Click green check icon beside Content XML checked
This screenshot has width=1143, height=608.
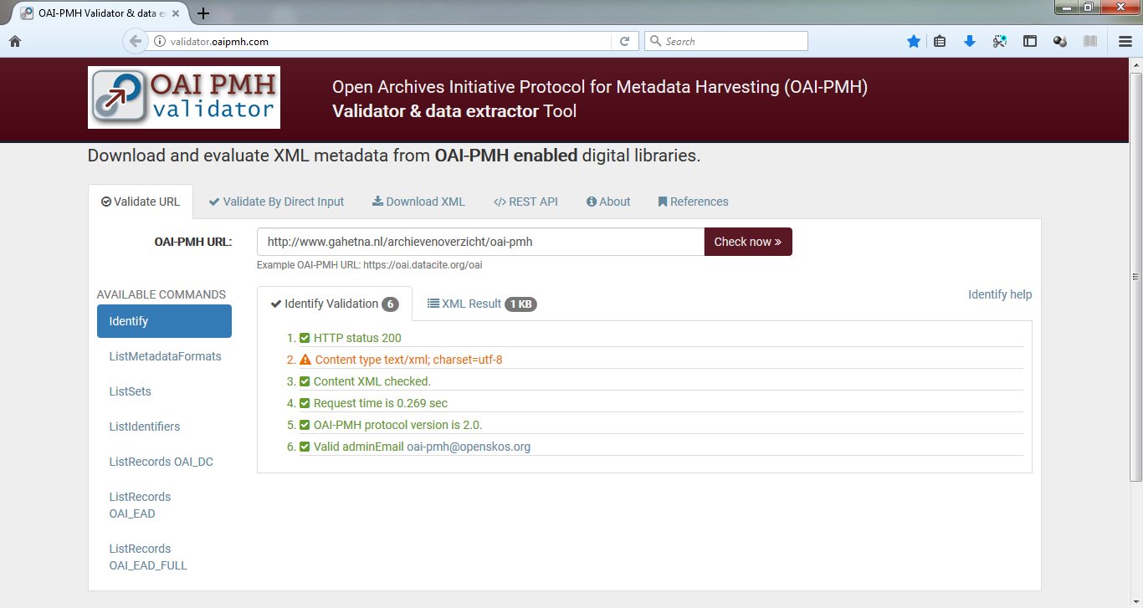(x=305, y=381)
